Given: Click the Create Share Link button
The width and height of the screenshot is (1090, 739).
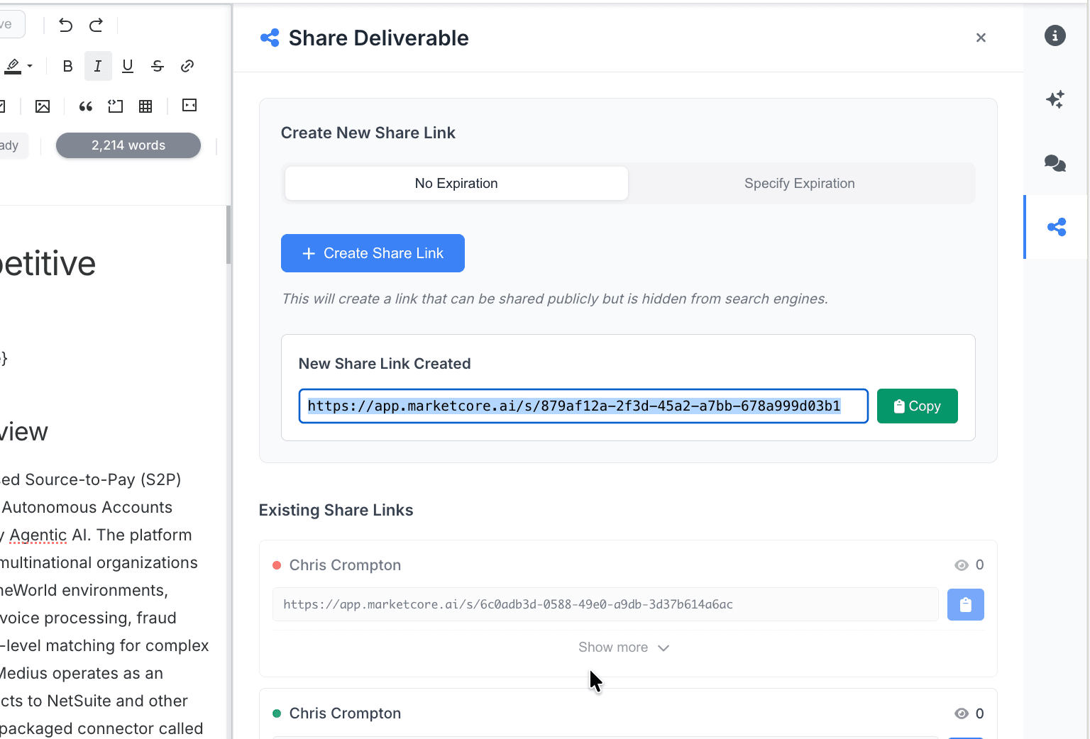Looking at the screenshot, I should (x=373, y=253).
